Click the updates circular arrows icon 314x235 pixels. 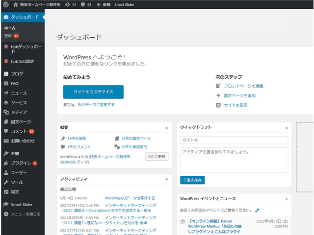pyautogui.click(x=68, y=4)
